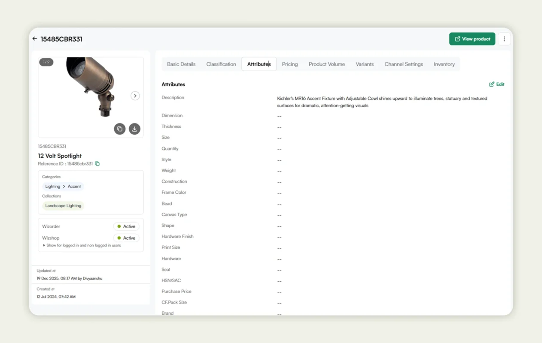This screenshot has width=542, height=343.
Task: Go to the Basic Details tab
Action: 181,64
